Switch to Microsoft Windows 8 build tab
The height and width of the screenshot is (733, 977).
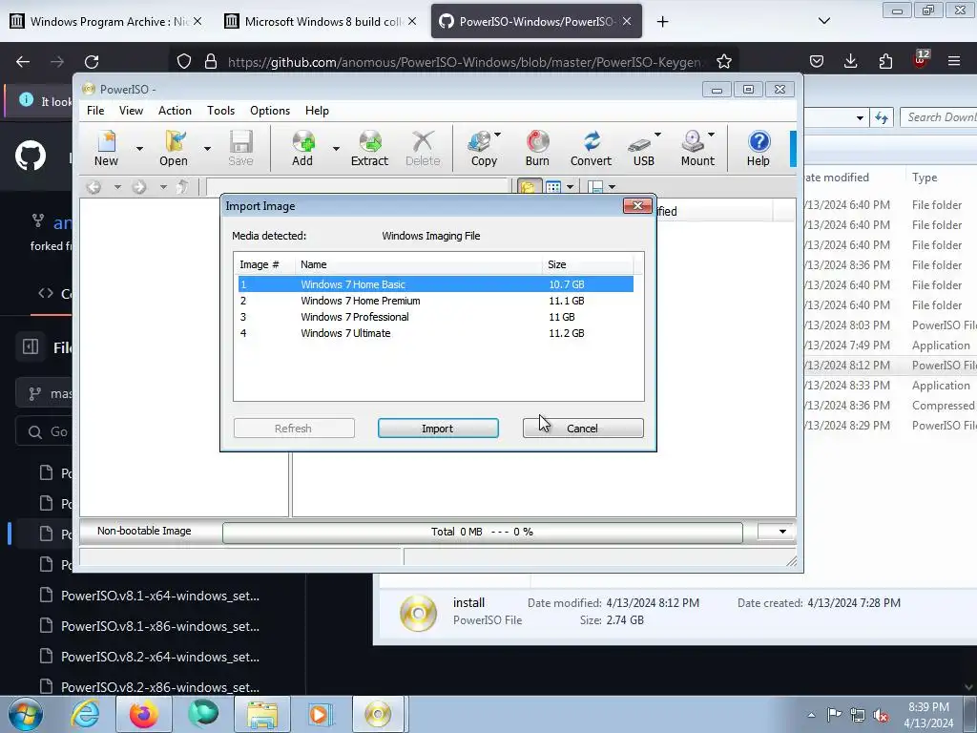tap(321, 21)
